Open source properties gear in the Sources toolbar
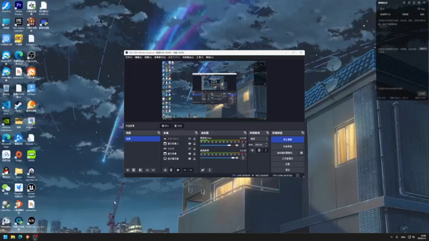The image size is (429, 241). 178,170
